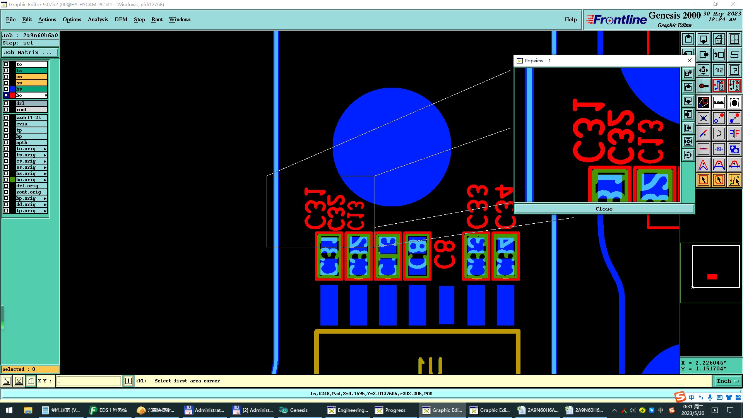Click the rotate arrow tool icon

click(x=719, y=134)
